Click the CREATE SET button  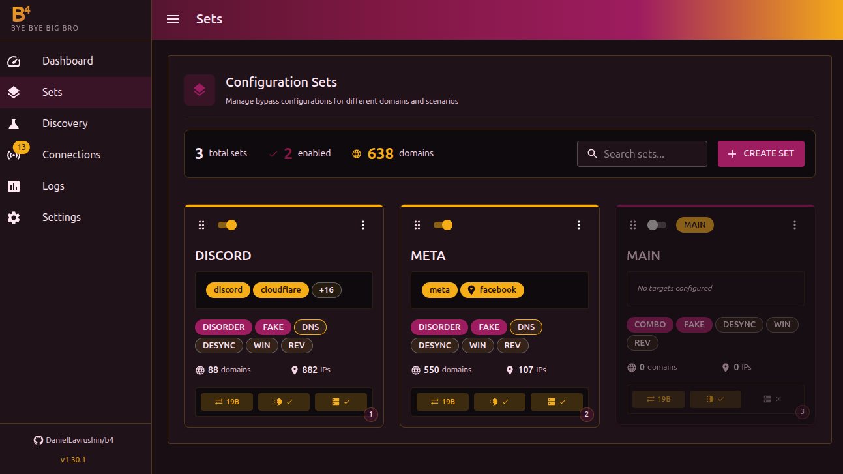(x=761, y=153)
